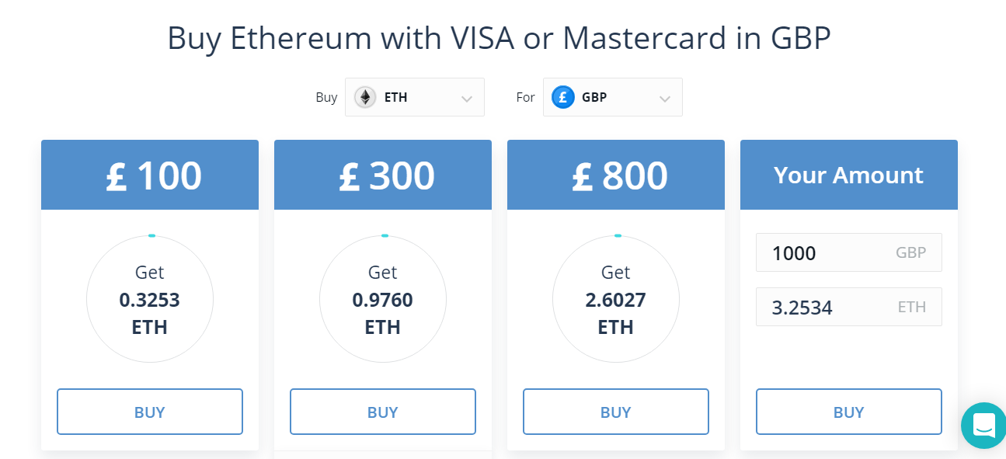Select the Your Amount card header
This screenshot has width=1006, height=459.
click(849, 175)
